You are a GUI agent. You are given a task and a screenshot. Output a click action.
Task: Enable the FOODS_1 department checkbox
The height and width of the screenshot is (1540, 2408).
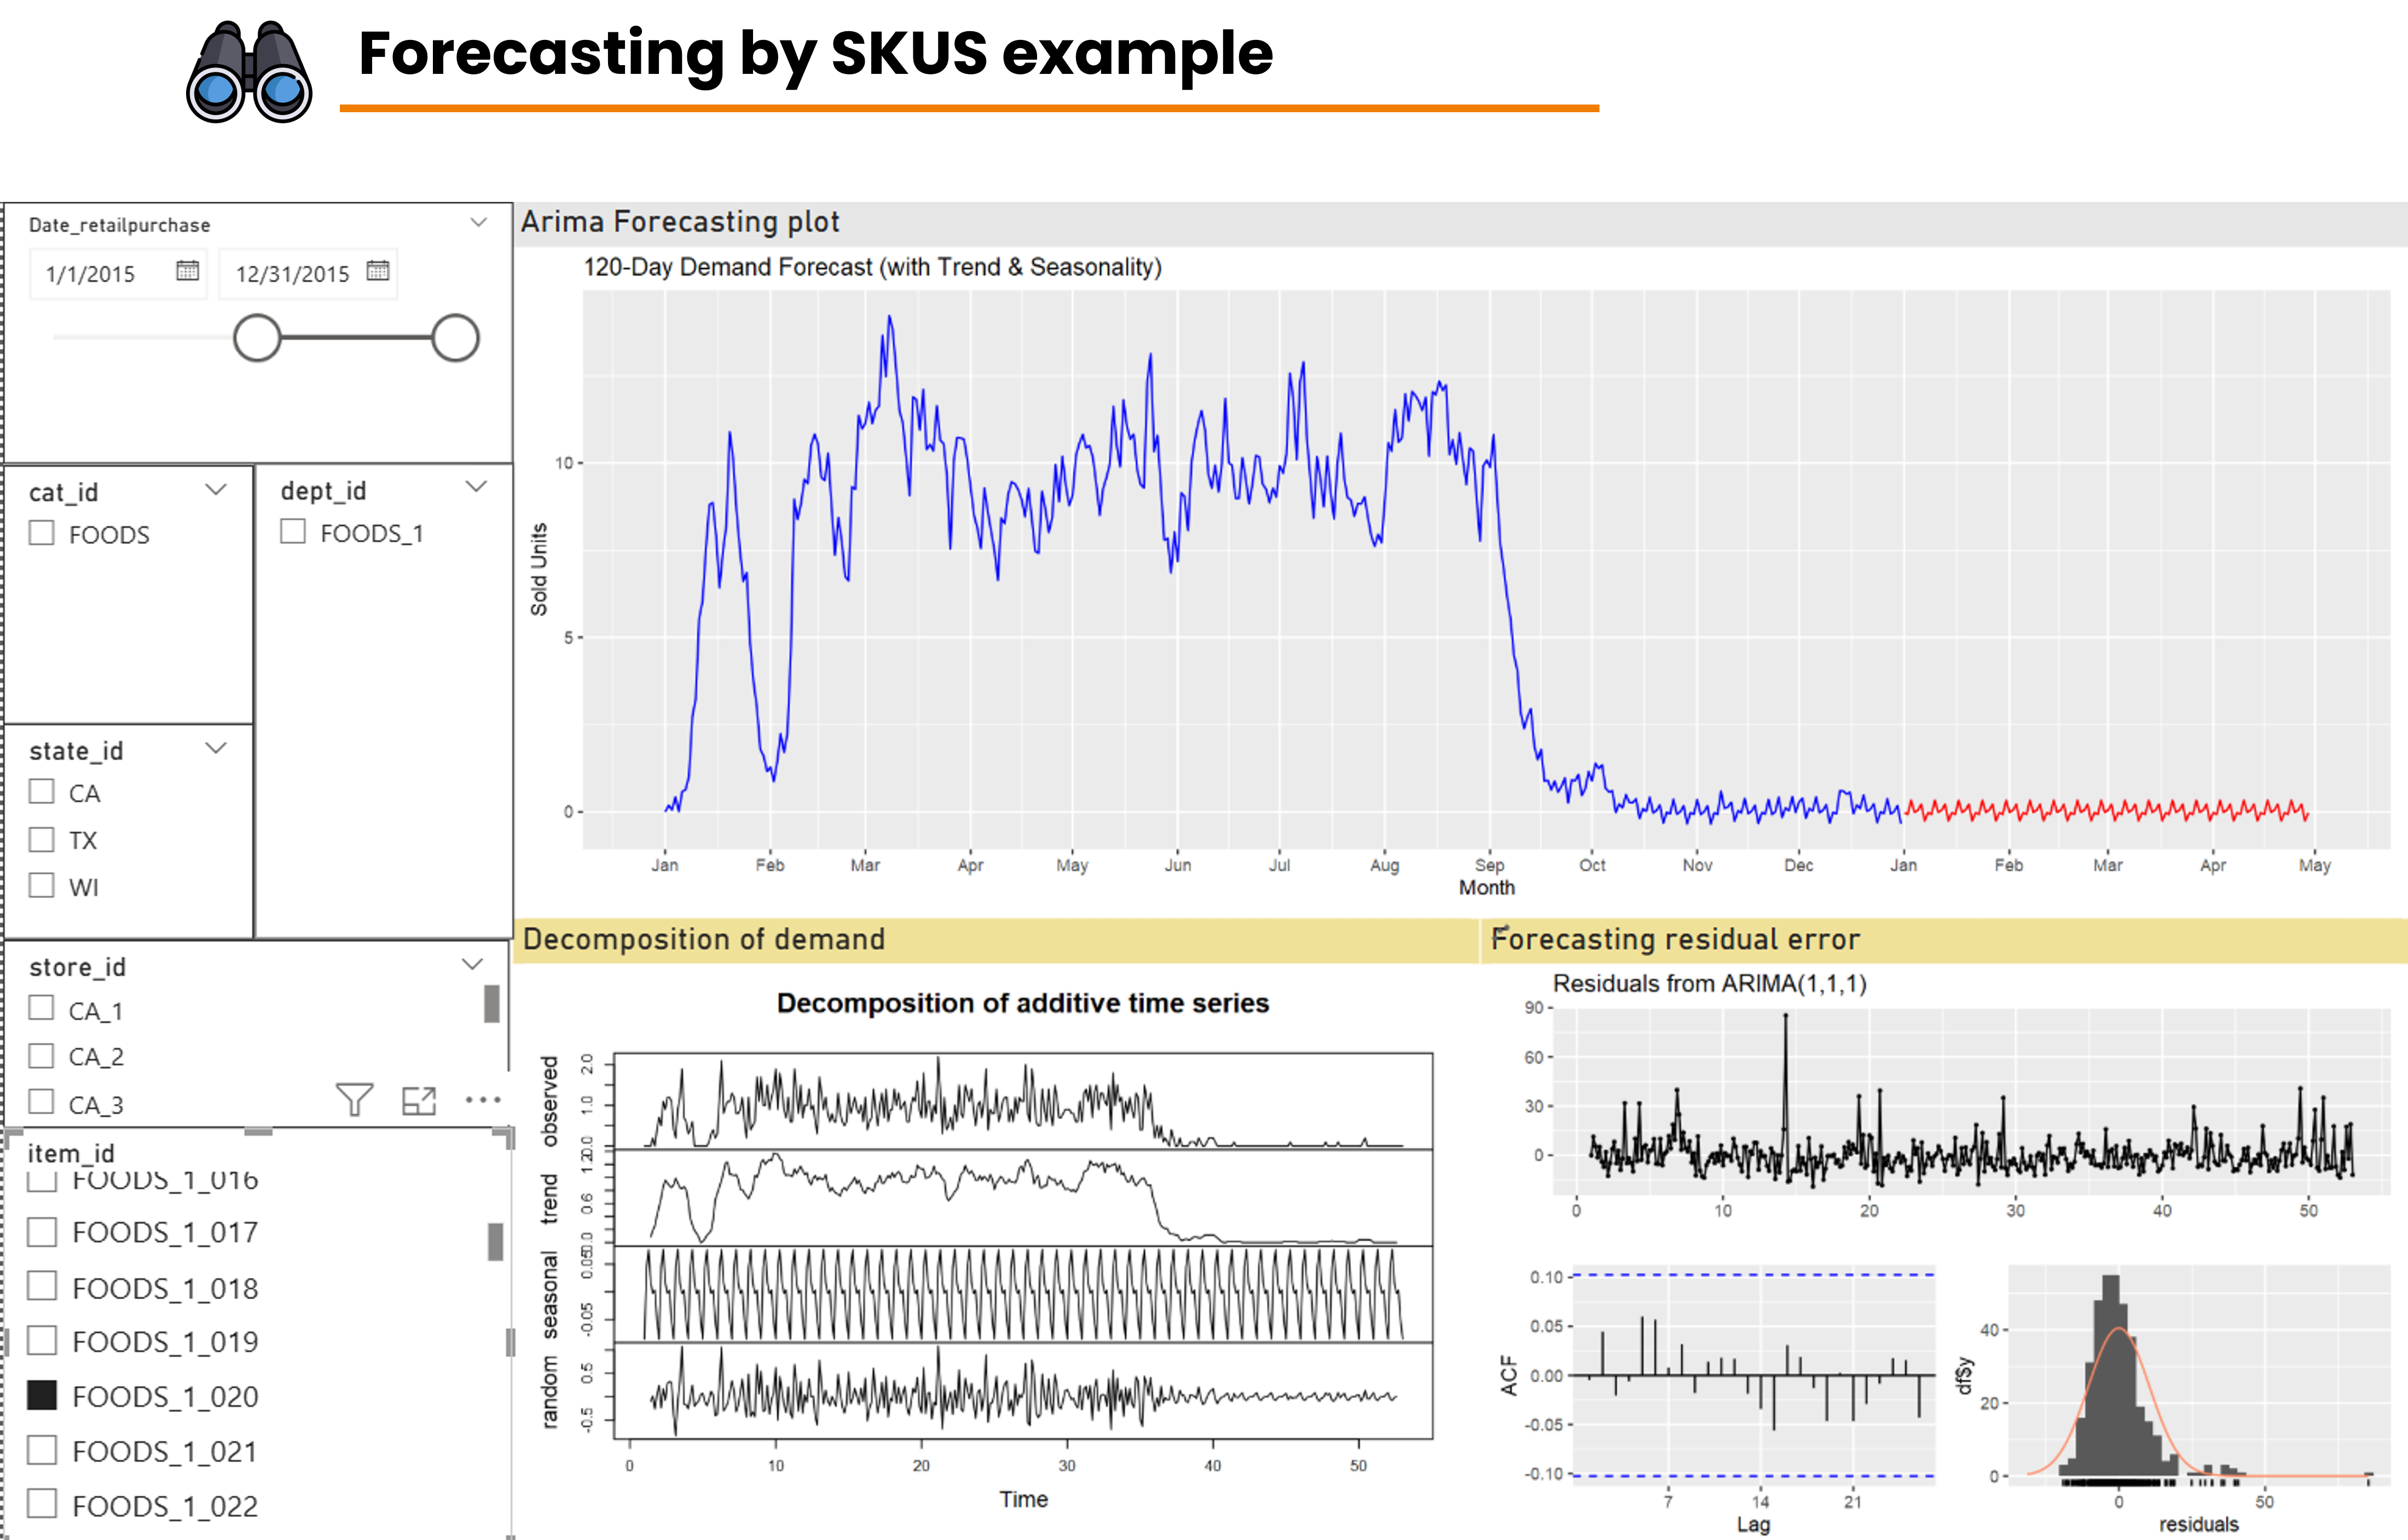pos(293,532)
